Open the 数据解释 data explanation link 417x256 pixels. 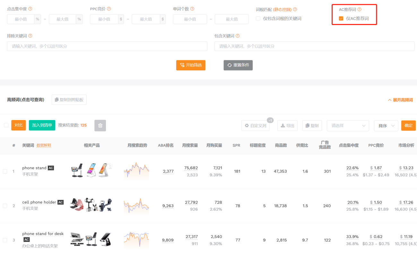44,145
